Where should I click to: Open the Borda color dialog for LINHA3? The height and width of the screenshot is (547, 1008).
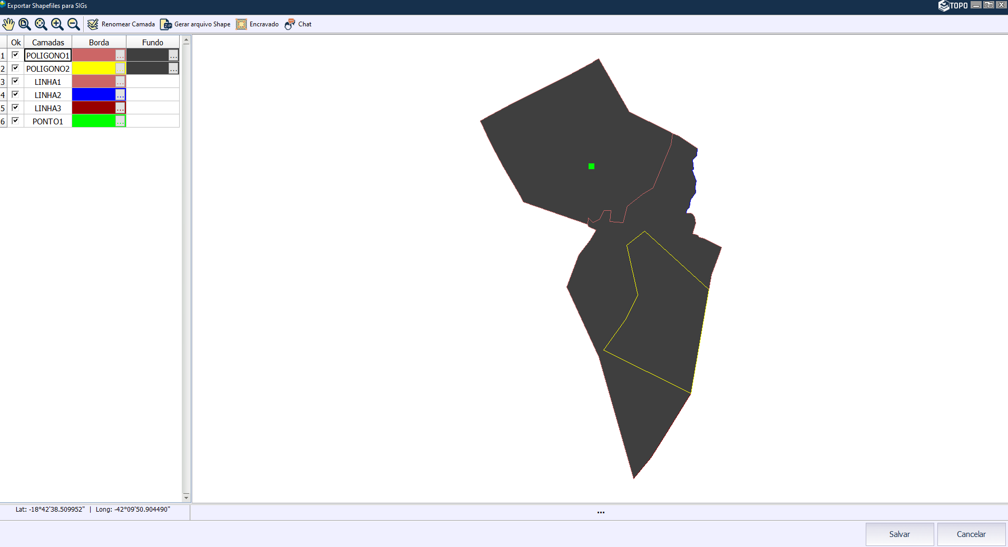(x=120, y=108)
